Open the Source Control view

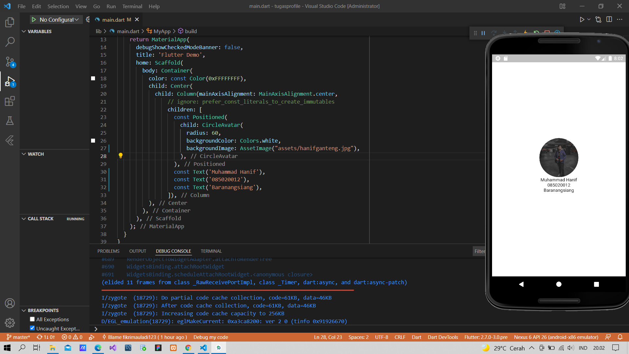(x=10, y=62)
